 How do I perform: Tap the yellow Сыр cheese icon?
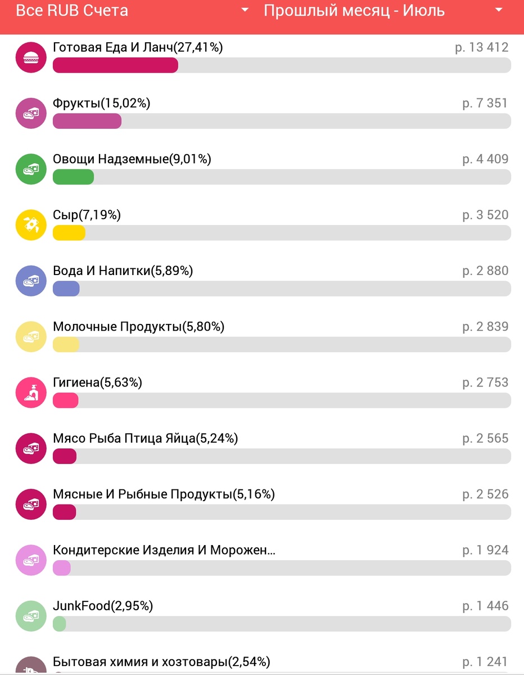pos(30,225)
